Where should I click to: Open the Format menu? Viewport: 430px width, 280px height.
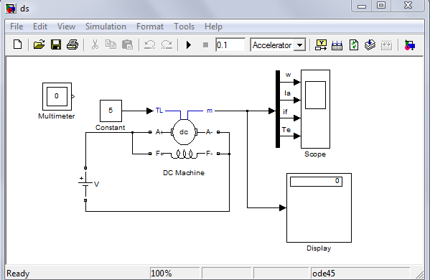tap(150, 27)
